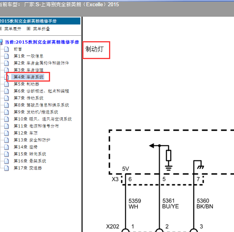Click the page icon beside 第9章
The image size is (234, 232).
point(7,112)
